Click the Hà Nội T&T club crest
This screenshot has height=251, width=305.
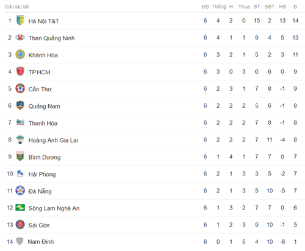click(x=20, y=21)
